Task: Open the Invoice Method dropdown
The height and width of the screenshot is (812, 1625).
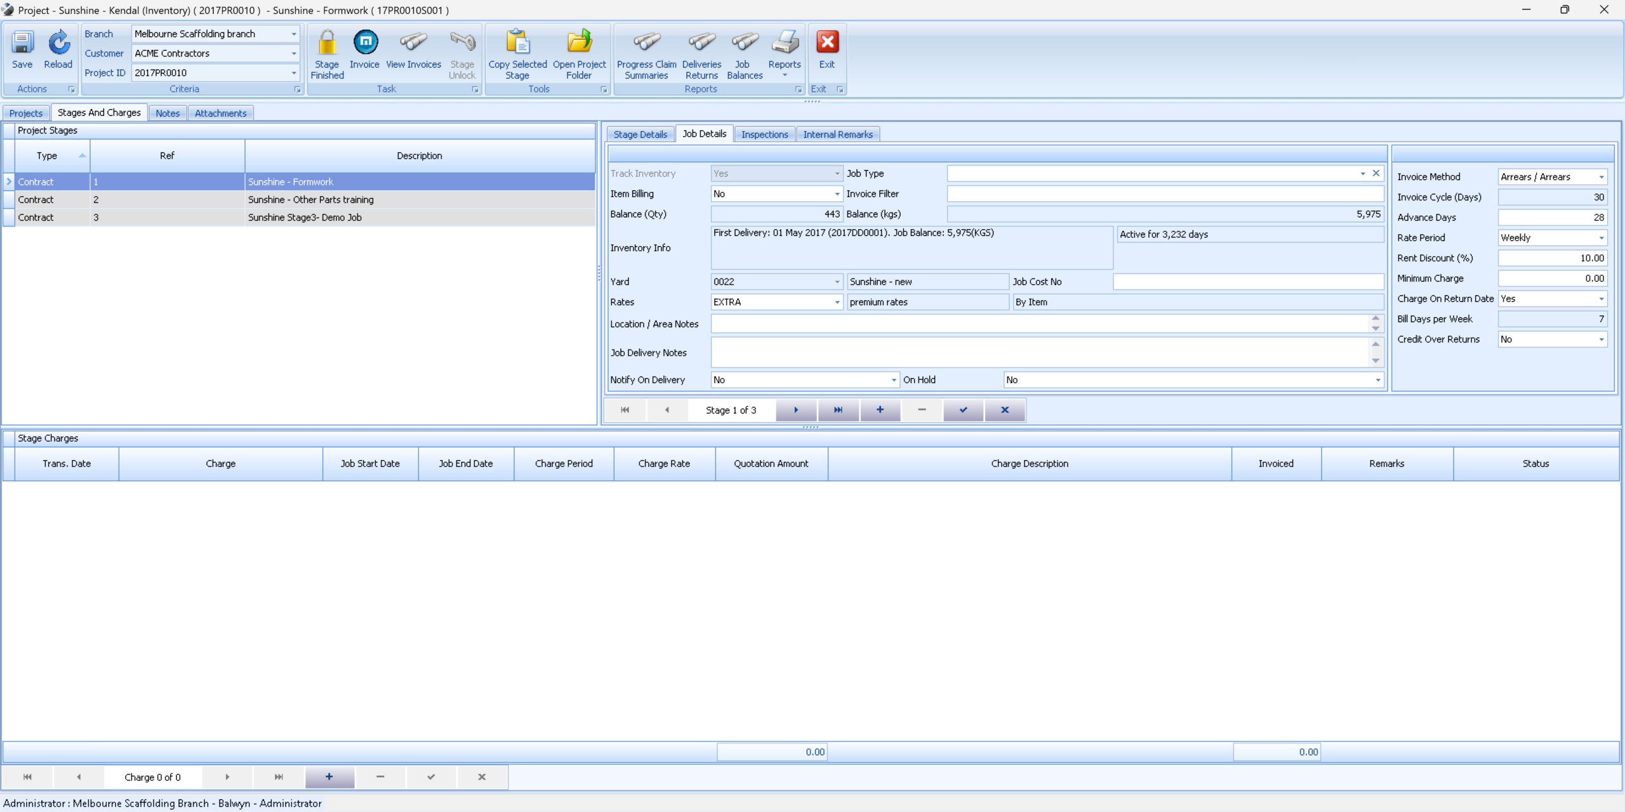Action: click(1601, 177)
